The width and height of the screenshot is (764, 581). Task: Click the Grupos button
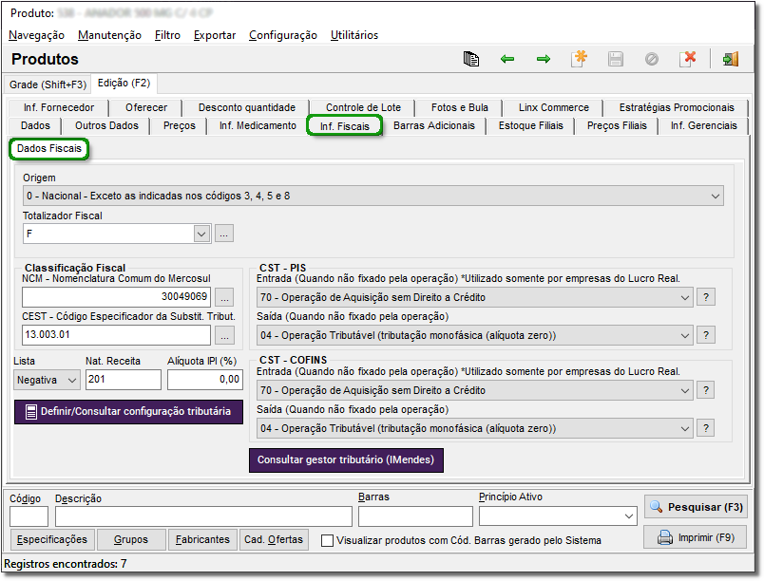(x=131, y=539)
